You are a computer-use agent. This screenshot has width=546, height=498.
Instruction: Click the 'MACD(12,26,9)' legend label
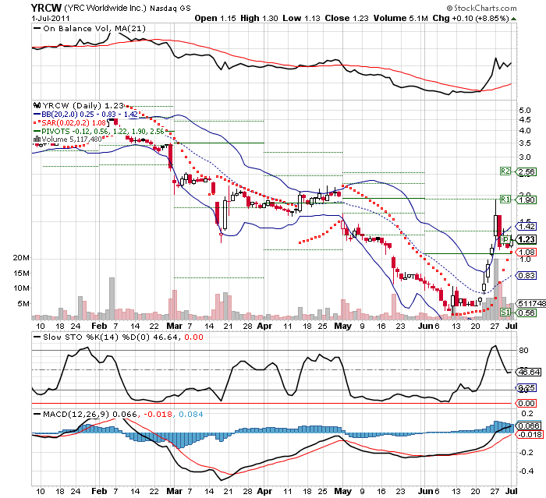(76, 414)
